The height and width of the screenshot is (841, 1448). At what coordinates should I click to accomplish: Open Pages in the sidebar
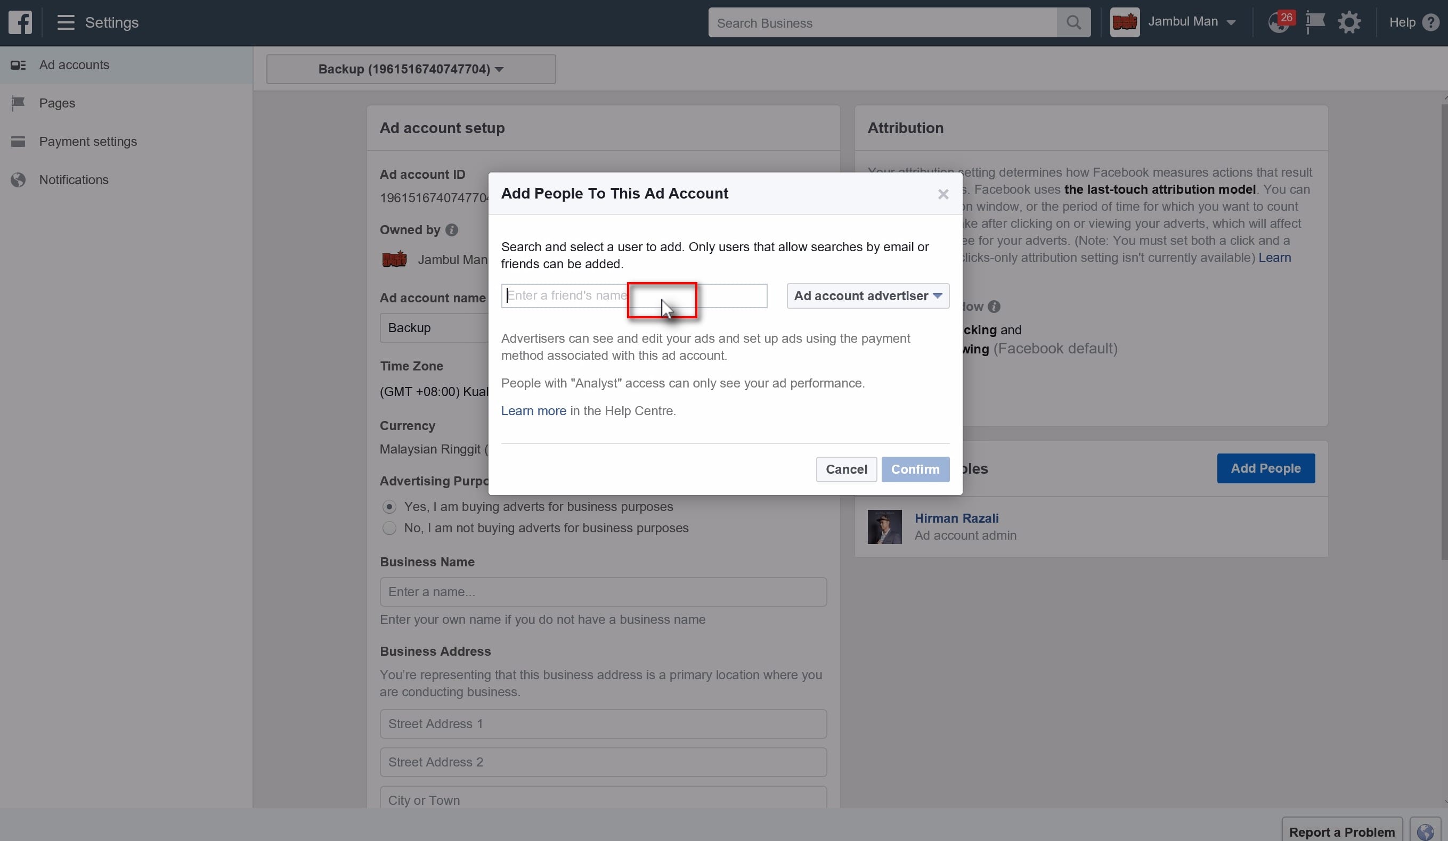(126, 103)
